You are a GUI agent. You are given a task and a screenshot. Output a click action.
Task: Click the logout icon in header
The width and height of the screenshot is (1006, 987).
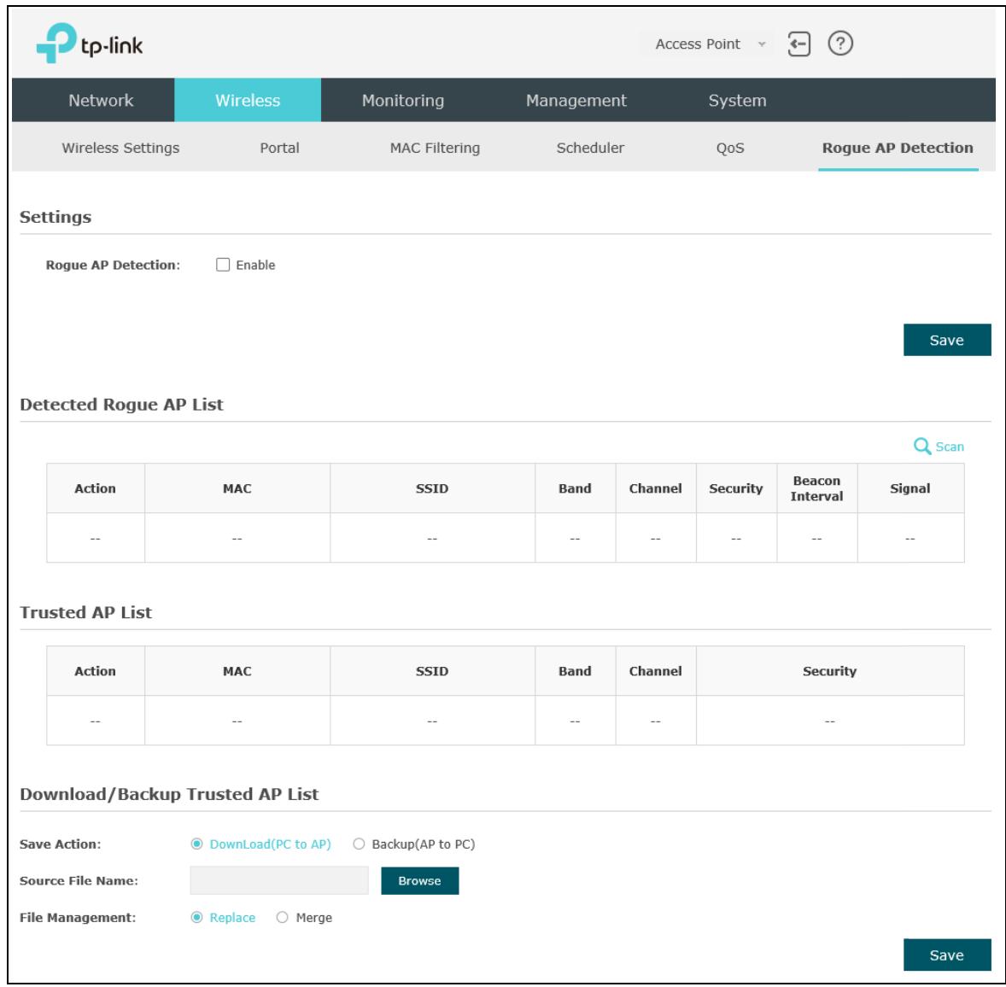[x=798, y=44]
